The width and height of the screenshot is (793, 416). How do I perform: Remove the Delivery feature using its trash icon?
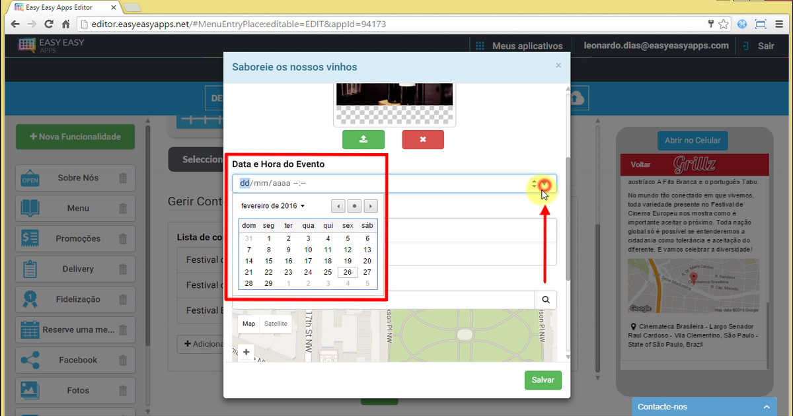click(x=122, y=269)
